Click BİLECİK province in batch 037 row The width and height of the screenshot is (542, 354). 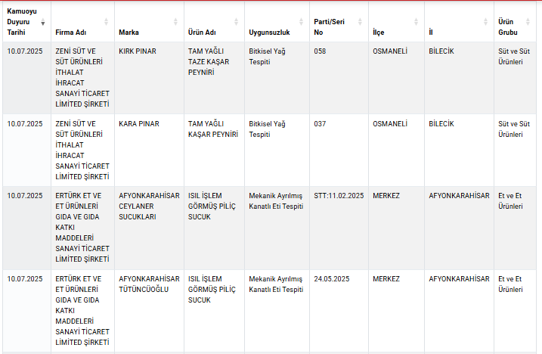coord(441,124)
